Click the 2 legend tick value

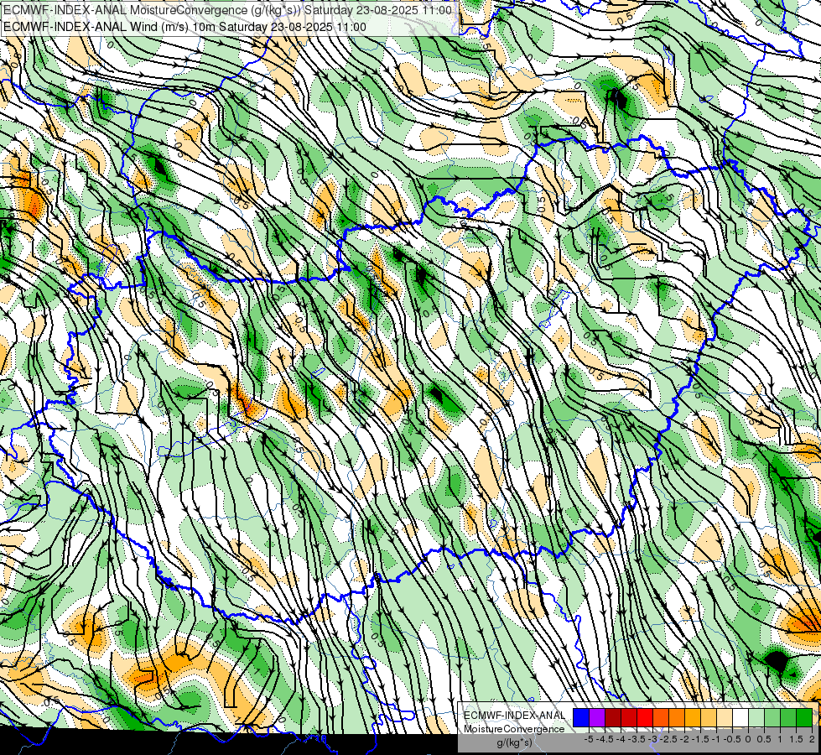812,739
